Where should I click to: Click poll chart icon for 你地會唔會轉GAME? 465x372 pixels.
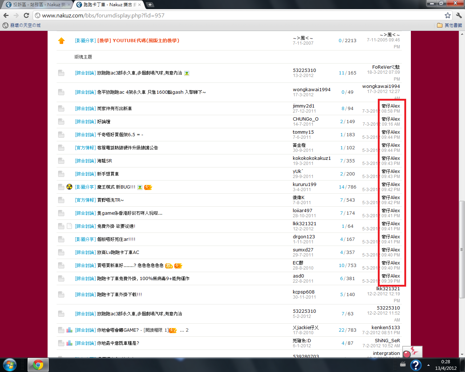pyautogui.click(x=69, y=330)
